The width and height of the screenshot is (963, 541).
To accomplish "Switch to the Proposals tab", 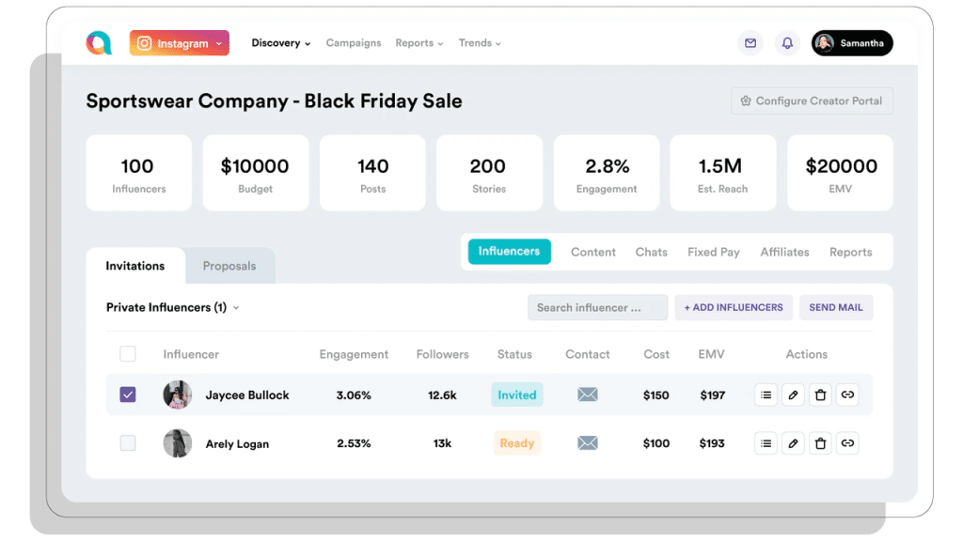I will 229,266.
